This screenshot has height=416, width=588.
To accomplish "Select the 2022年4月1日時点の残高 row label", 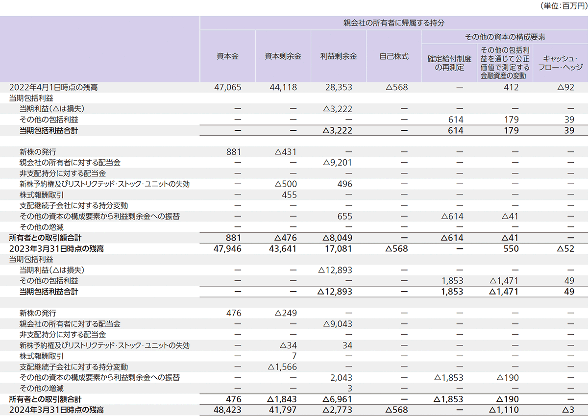I will point(54,87).
